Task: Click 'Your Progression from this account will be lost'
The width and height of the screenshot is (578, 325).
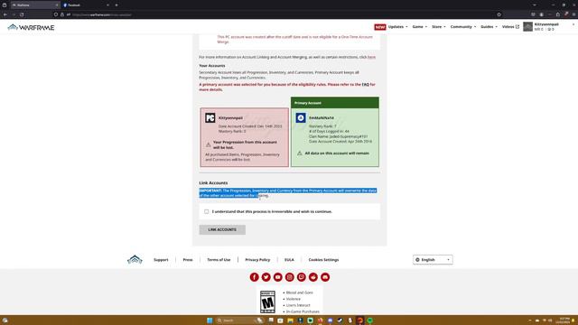Action: (245, 144)
